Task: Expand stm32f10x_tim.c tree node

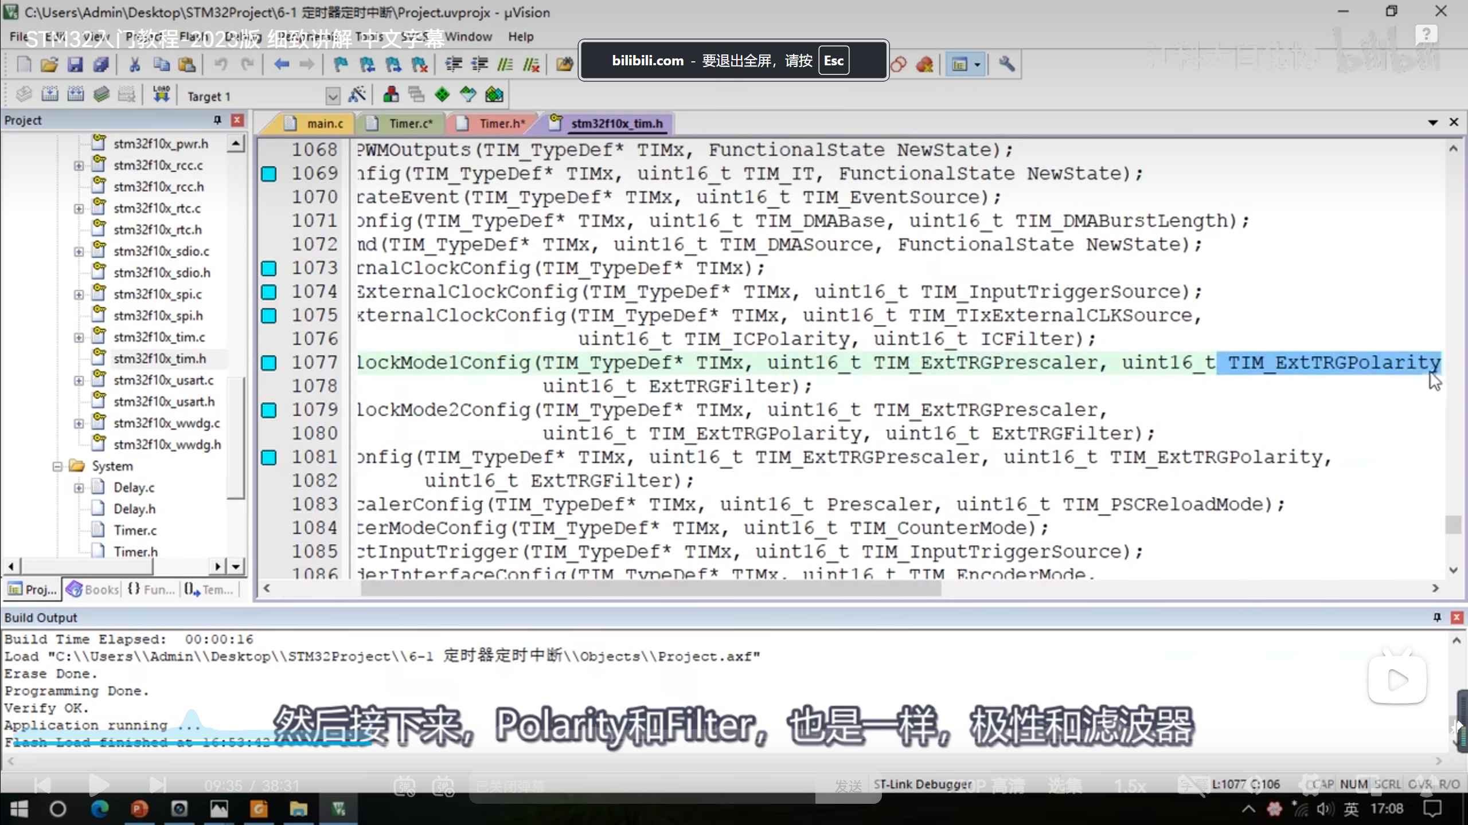Action: (79, 337)
